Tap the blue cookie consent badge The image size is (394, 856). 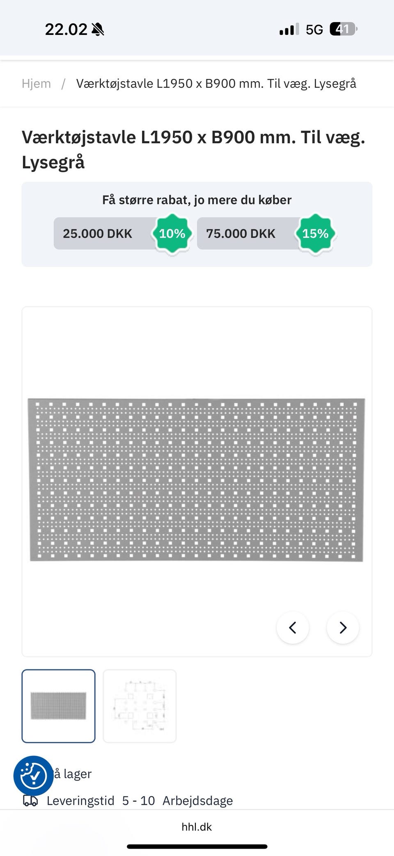[x=33, y=776]
